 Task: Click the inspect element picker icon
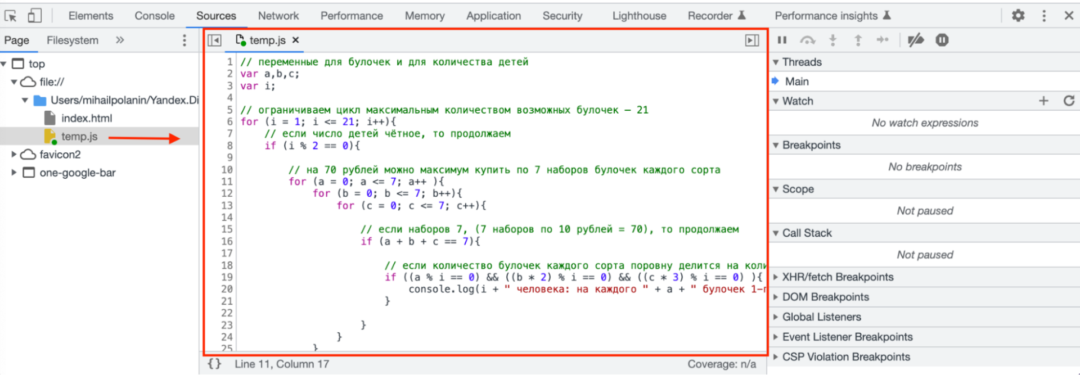tap(11, 16)
